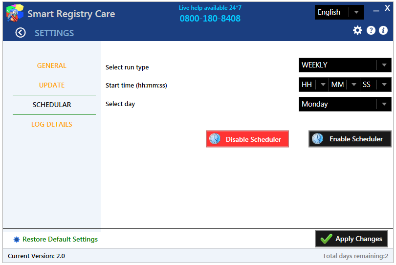Click the 'Start time (hh:mm:ss)' label

(136, 86)
